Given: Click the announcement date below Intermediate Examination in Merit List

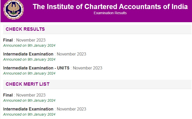Looking at the screenshot, I should click(29, 114).
